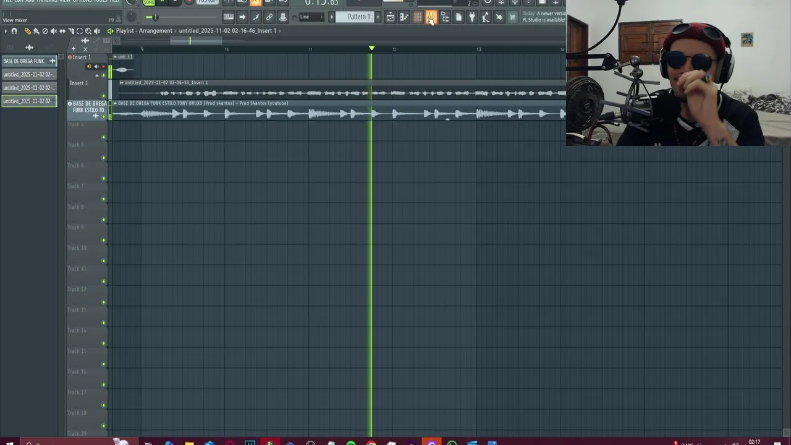The image size is (791, 445).
Task: Select the Playback speaker tool in playlist
Action: [97, 31]
